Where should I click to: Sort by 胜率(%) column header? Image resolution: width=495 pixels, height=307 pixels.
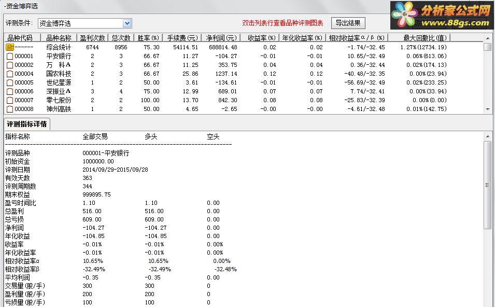point(148,38)
